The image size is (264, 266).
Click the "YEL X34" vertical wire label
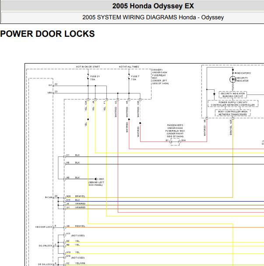click(x=86, y=106)
